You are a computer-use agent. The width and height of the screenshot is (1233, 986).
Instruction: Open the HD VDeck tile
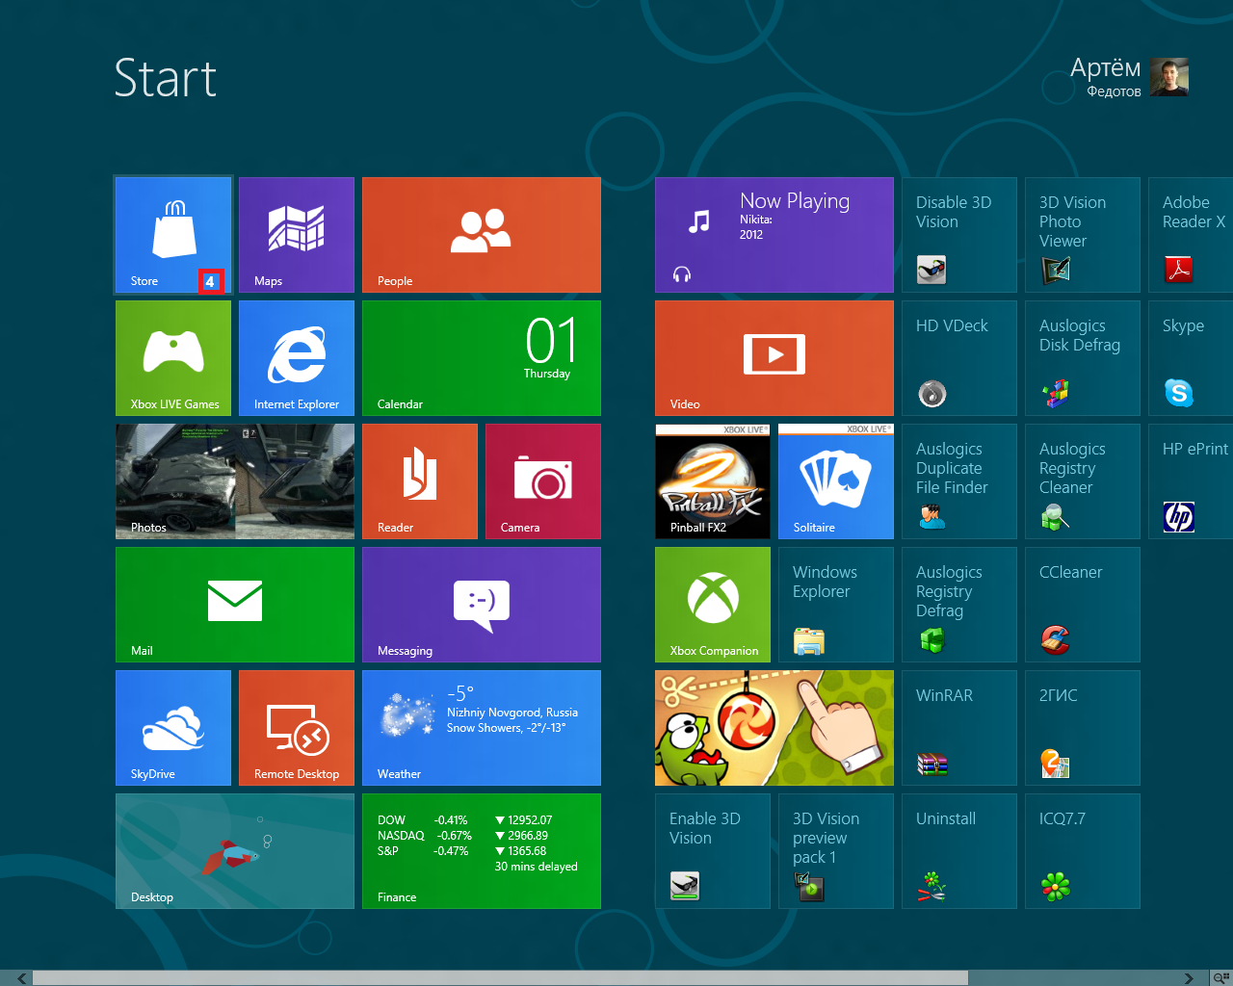[959, 358]
